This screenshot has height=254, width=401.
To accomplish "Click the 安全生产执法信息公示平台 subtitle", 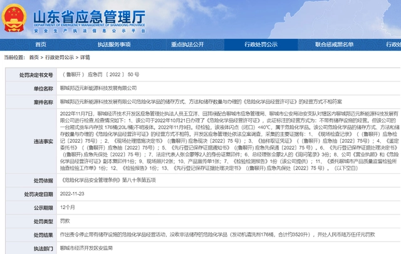I will [90, 31].
